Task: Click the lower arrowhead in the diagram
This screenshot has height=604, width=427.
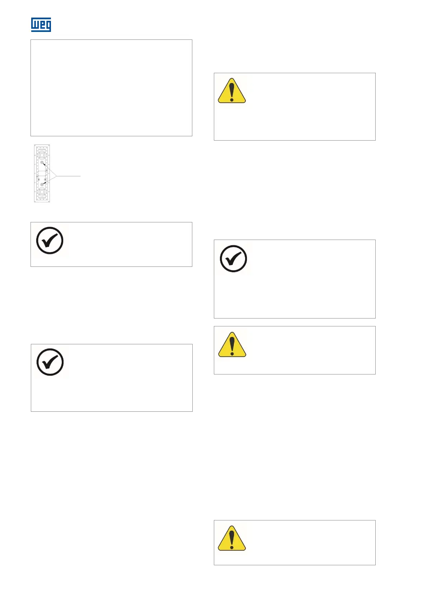Action: (x=45, y=183)
